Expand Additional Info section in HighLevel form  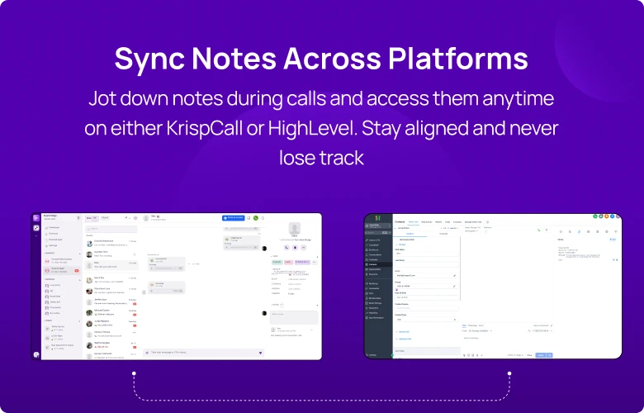[404, 339]
